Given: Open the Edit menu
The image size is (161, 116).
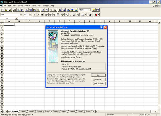Looking at the screenshot, I should (9, 6).
